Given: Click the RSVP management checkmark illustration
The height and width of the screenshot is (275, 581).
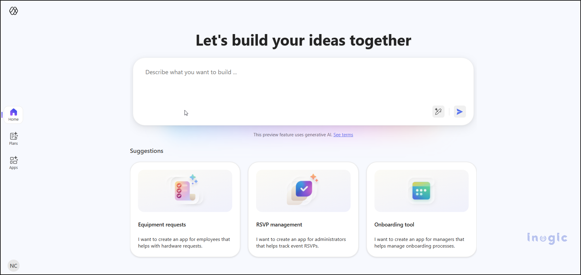Looking at the screenshot, I should pos(303,190).
